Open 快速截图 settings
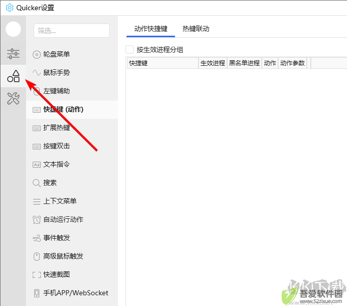Screen dimensions: 347x306 click(72, 274)
